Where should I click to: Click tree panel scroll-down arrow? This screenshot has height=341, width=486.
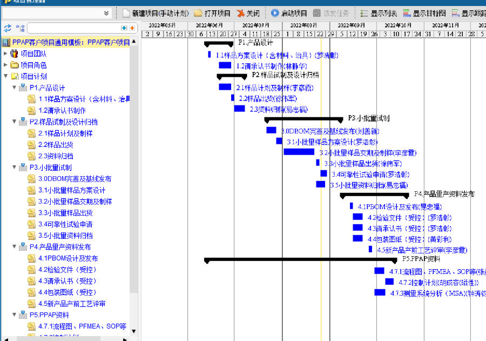click(133, 331)
